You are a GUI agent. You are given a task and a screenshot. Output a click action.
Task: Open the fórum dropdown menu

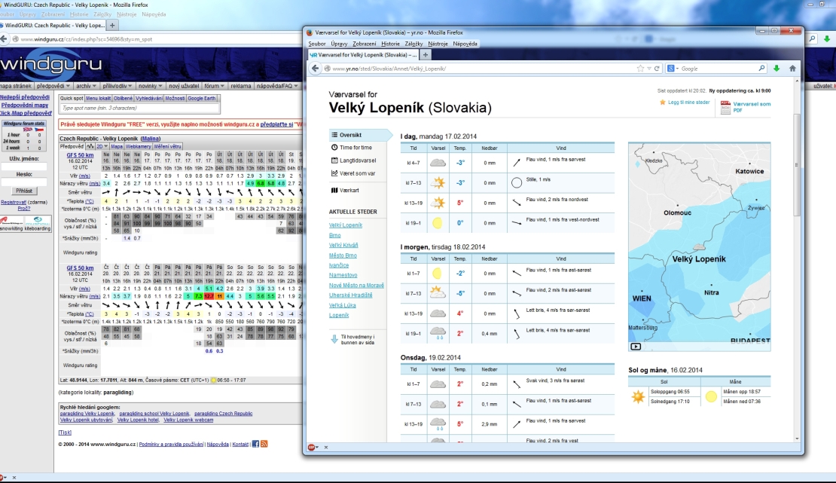pos(215,86)
